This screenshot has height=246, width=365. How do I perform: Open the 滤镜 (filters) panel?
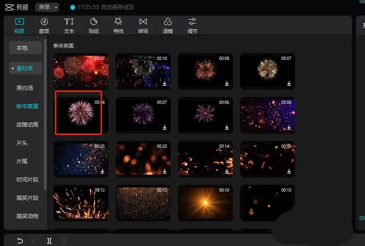pos(168,22)
